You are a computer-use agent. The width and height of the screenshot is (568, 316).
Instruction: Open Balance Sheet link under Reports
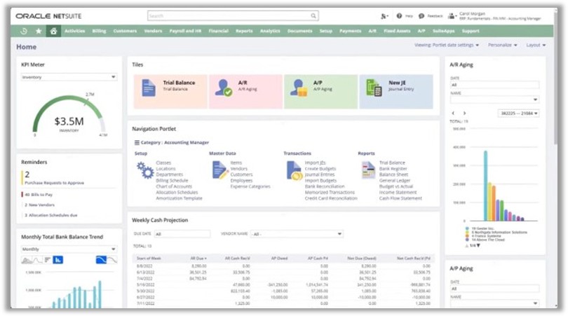394,174
